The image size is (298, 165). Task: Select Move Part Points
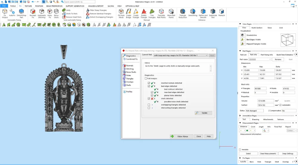pos(171,13)
